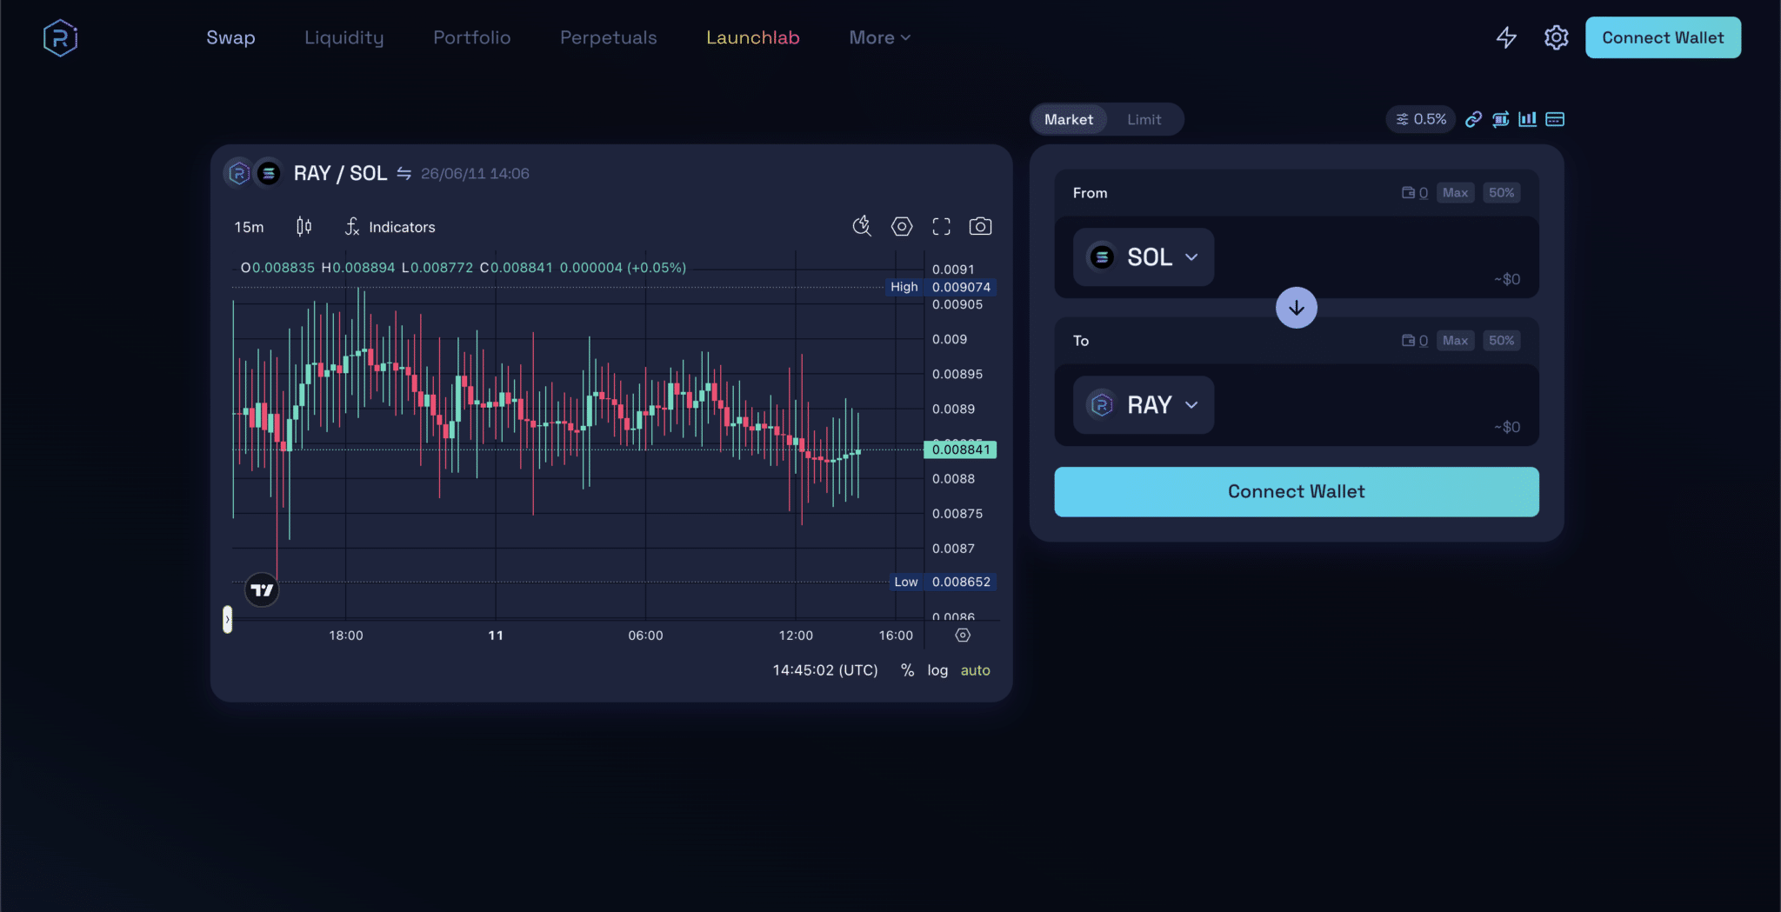Image resolution: width=1781 pixels, height=912 pixels.
Task: Click the From wallet balance icon
Action: click(x=1408, y=193)
